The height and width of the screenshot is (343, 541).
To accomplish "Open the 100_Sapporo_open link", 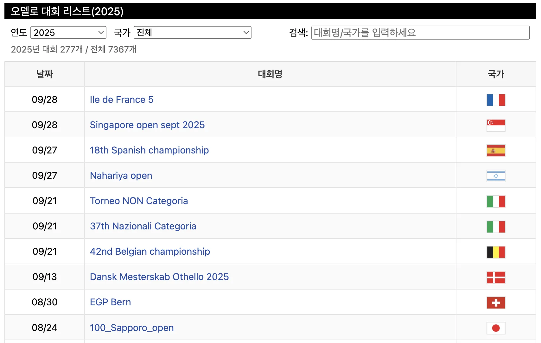I will point(132,328).
